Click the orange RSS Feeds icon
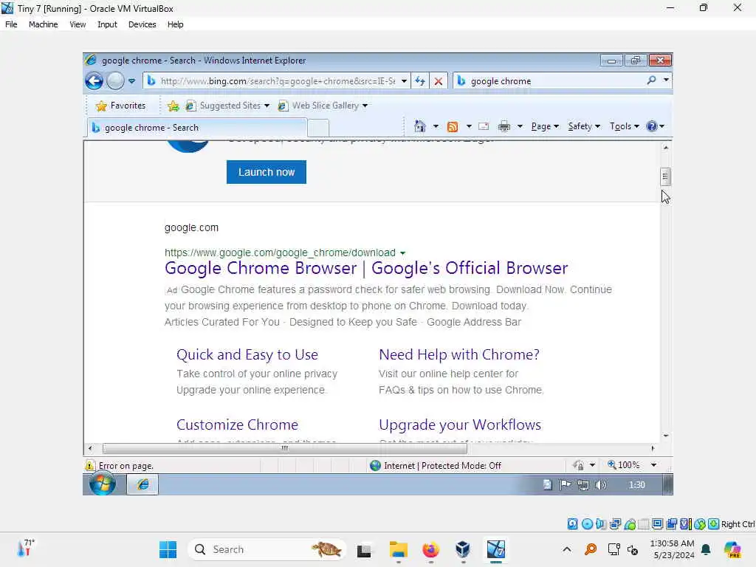Screen dimensions: 756x567 [x=453, y=126]
